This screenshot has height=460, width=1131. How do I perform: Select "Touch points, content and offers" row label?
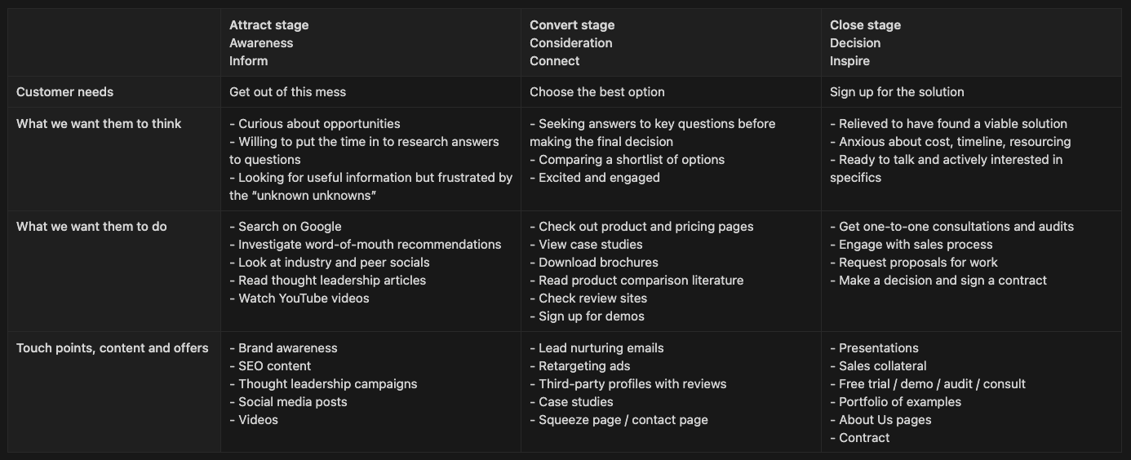(113, 348)
